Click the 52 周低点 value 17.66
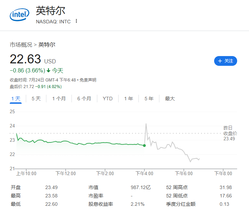 [x=226, y=196]
